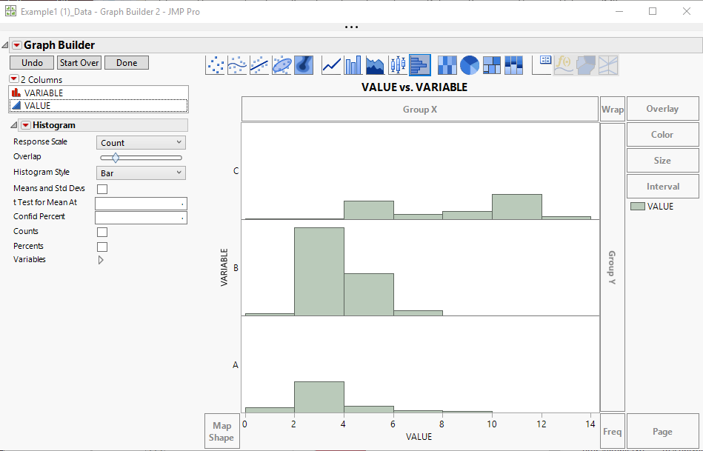The width and height of the screenshot is (703, 451).
Task: Click the JMP window icon in title bar
Action: [x=10, y=11]
